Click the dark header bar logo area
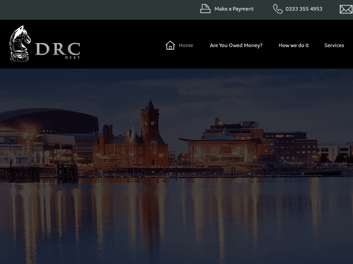Image resolution: width=353 pixels, height=264 pixels. (x=44, y=46)
